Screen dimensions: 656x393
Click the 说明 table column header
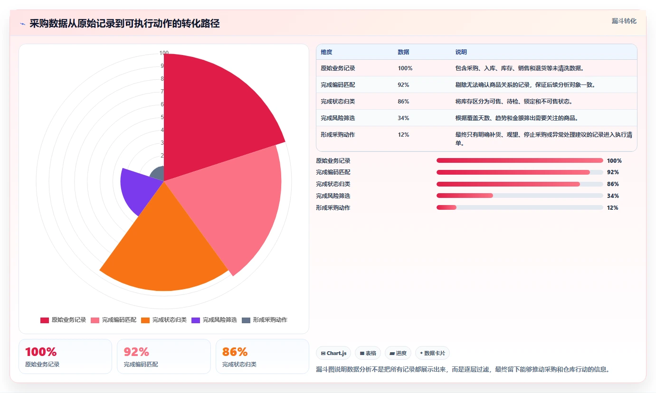click(461, 52)
